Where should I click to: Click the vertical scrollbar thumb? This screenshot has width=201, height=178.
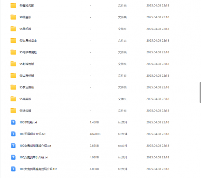(200, 93)
